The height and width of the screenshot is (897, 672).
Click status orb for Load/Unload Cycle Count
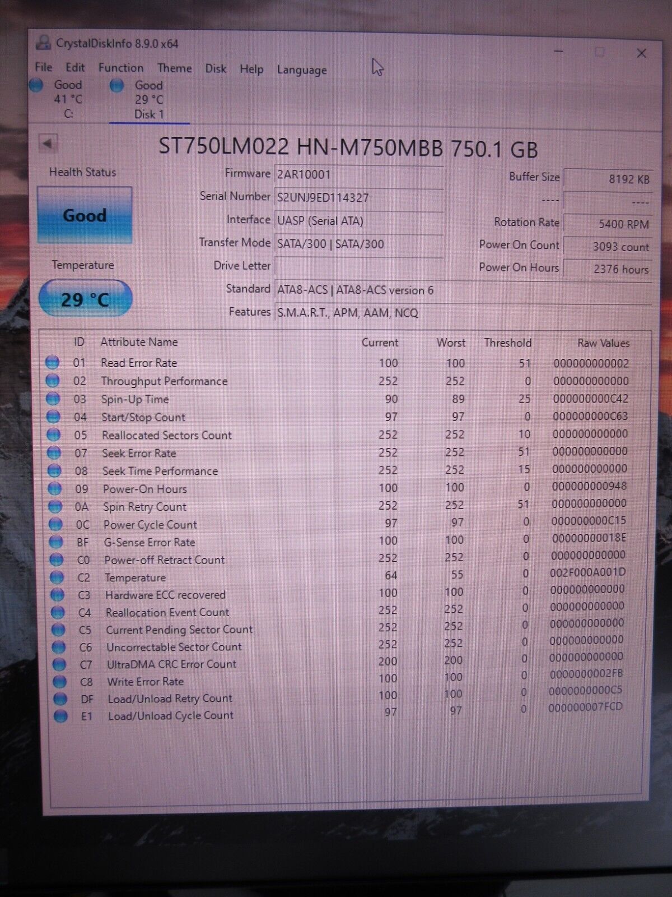coord(60,716)
